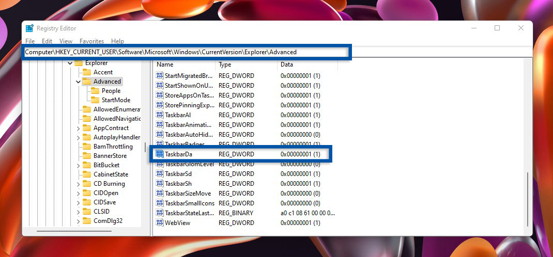Maximize the Registry Editor window

(x=497, y=28)
